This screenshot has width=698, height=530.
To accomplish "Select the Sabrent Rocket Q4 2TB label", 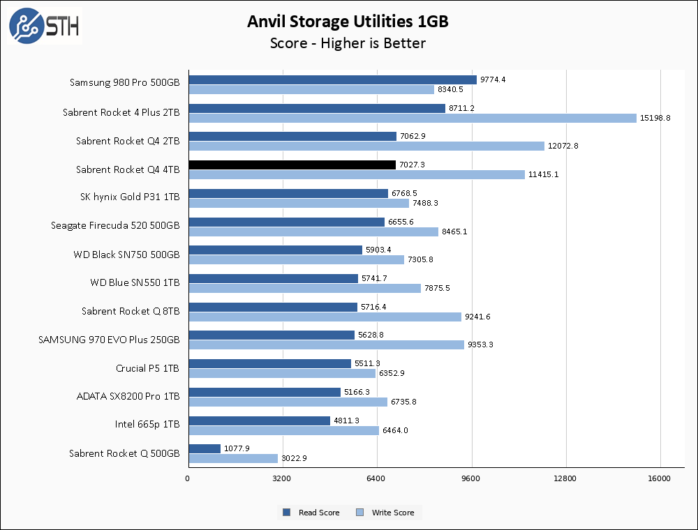I will click(128, 141).
